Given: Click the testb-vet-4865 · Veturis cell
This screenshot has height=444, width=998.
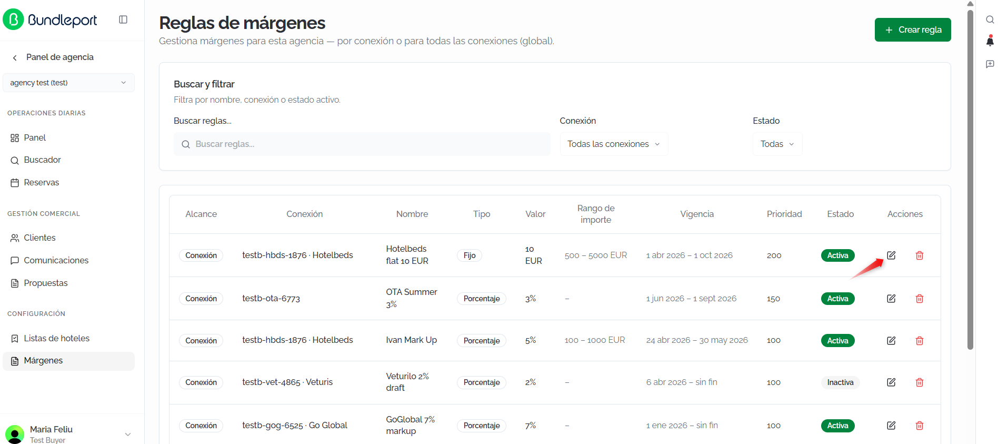Looking at the screenshot, I should tap(287, 382).
